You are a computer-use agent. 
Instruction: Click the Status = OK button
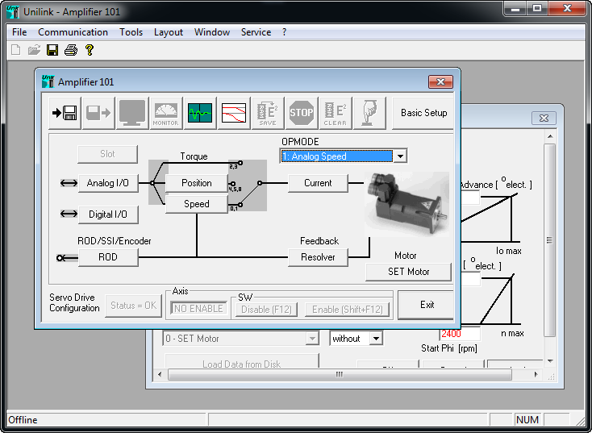[133, 306]
